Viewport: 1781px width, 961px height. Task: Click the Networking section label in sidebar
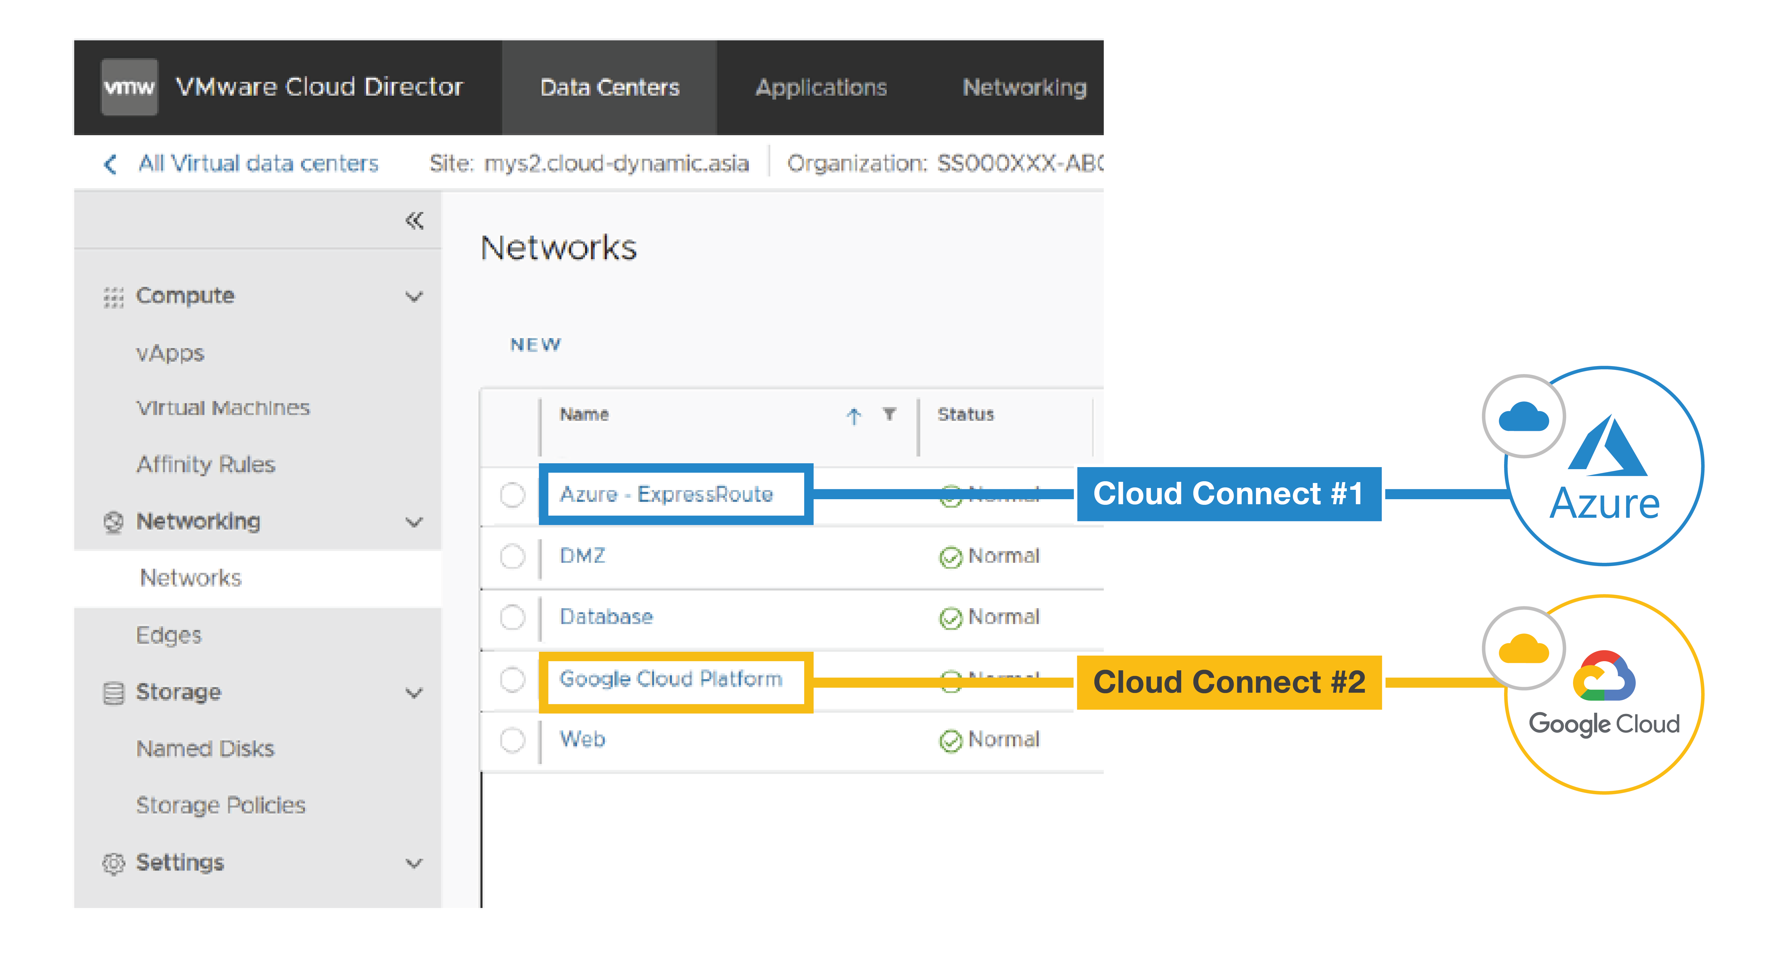coord(199,522)
